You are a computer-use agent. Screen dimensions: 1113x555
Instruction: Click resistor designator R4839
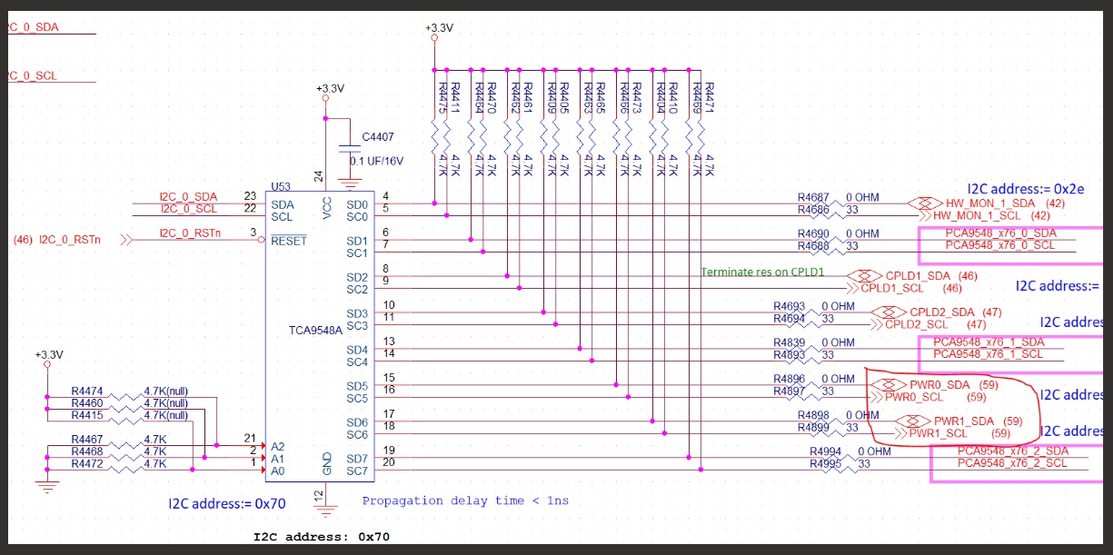click(x=790, y=342)
